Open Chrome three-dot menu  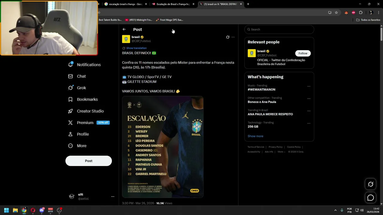[379, 13]
